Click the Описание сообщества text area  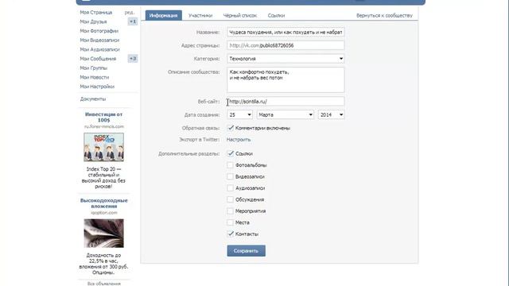pos(286,79)
